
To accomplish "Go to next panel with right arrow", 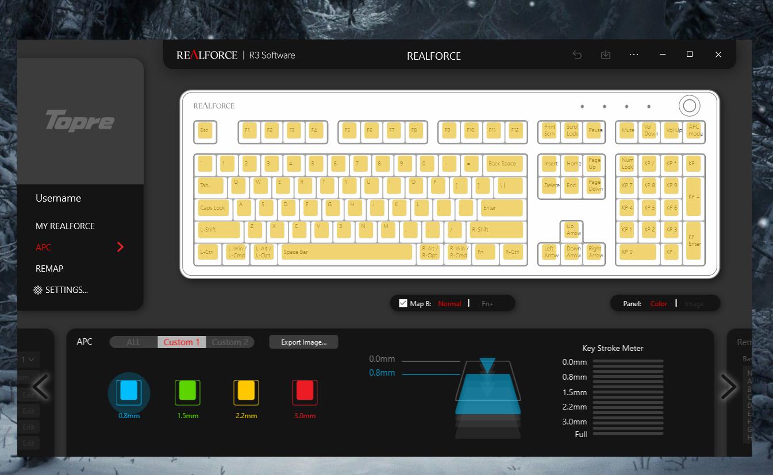I will click(728, 387).
